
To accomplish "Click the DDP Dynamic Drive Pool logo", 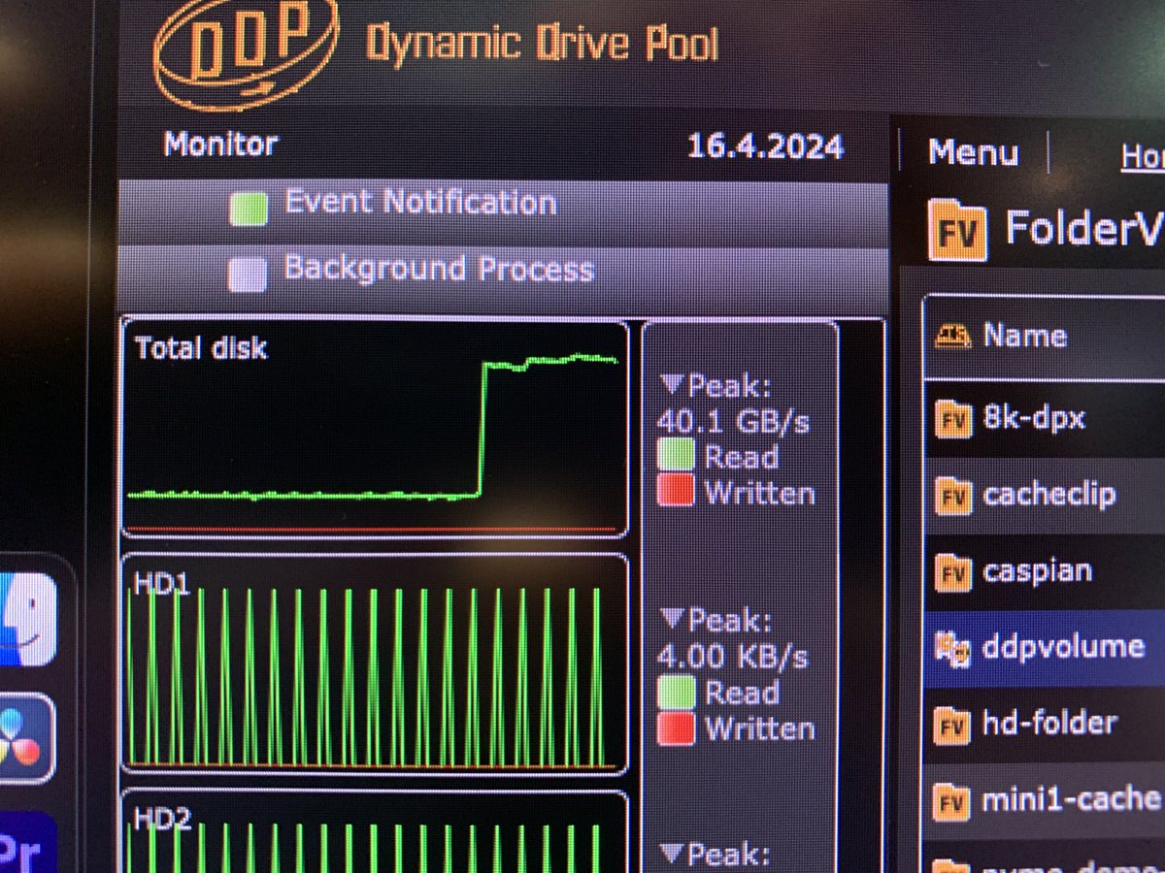I will click(437, 50).
